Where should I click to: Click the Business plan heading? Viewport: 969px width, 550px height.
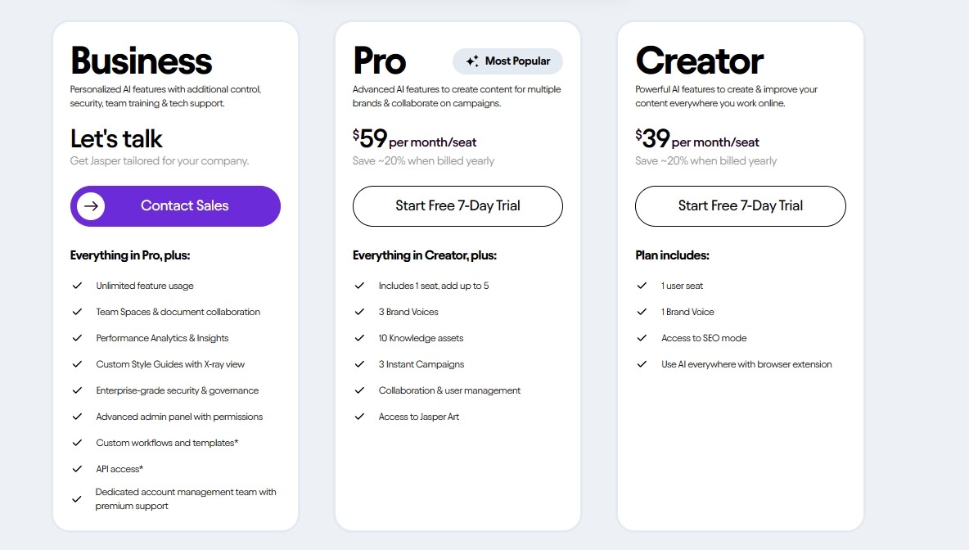[141, 61]
